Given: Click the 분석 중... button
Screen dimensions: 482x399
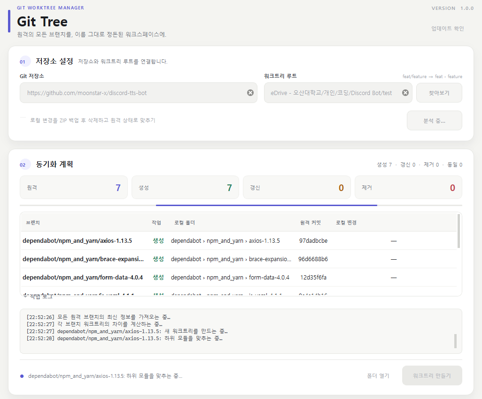Looking at the screenshot, I should pyautogui.click(x=435, y=120).
